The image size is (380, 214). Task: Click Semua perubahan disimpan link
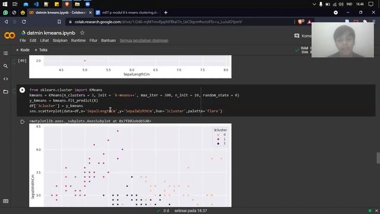click(x=144, y=40)
